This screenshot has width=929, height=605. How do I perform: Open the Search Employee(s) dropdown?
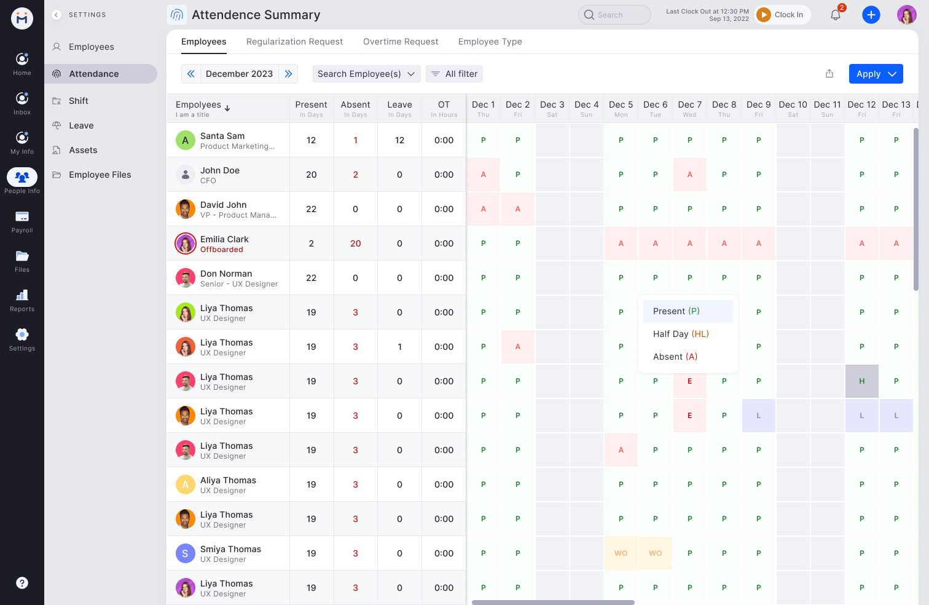[366, 74]
